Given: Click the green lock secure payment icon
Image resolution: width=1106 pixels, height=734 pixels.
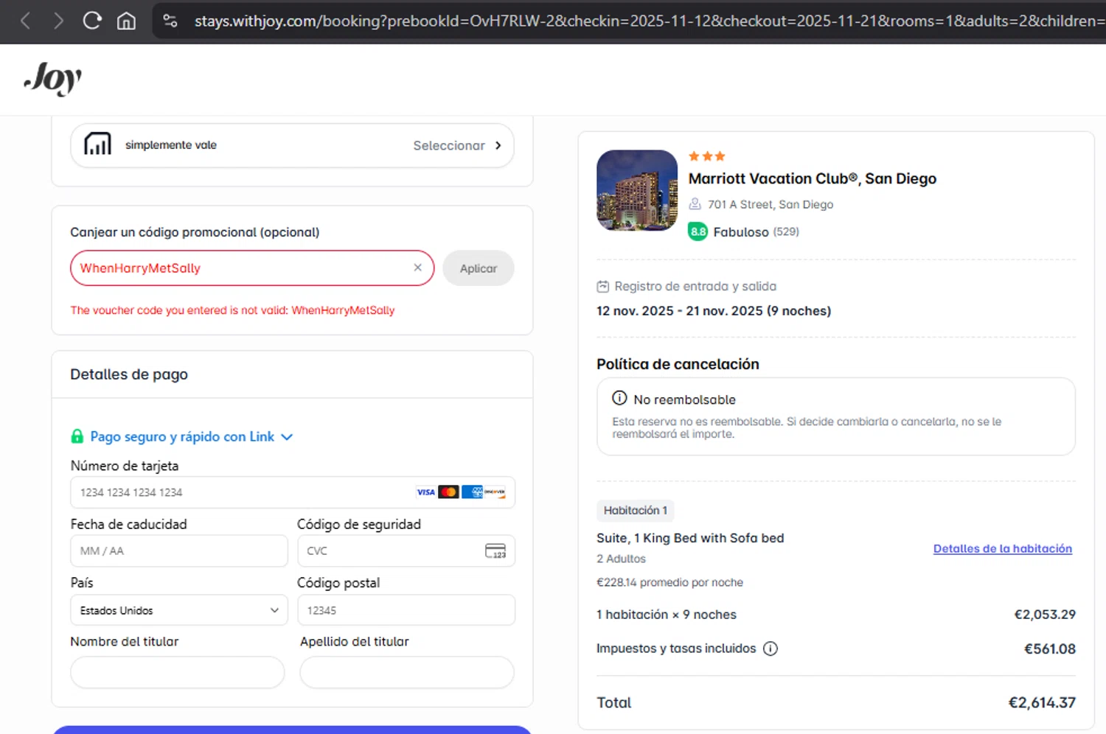Looking at the screenshot, I should [x=77, y=436].
